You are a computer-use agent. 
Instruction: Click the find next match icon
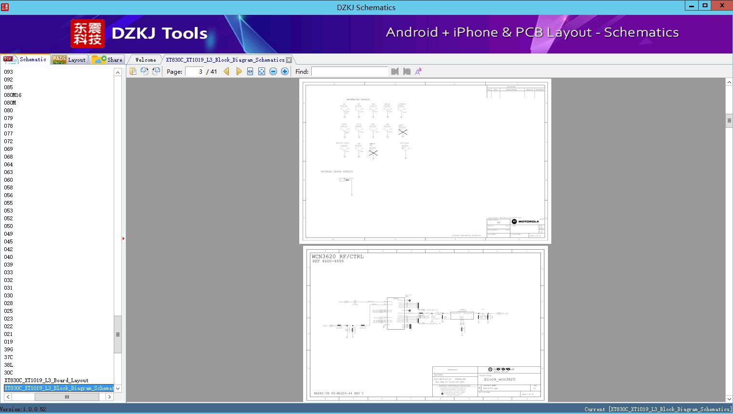[407, 71]
